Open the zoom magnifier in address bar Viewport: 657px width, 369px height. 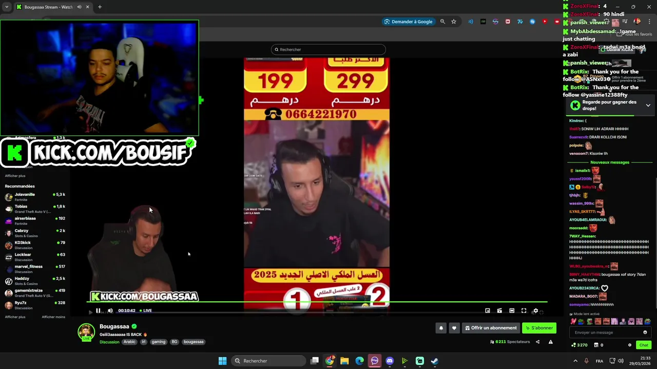coord(442,22)
